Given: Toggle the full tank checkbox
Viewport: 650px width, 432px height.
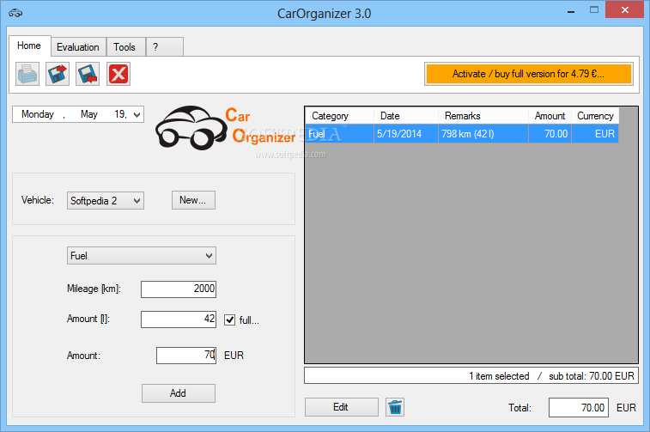Looking at the screenshot, I should 229,320.
